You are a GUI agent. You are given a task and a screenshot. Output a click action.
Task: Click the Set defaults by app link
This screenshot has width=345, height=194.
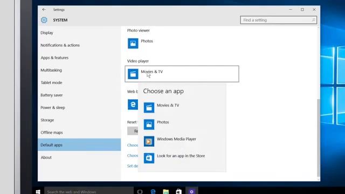pyautogui.click(x=133, y=166)
